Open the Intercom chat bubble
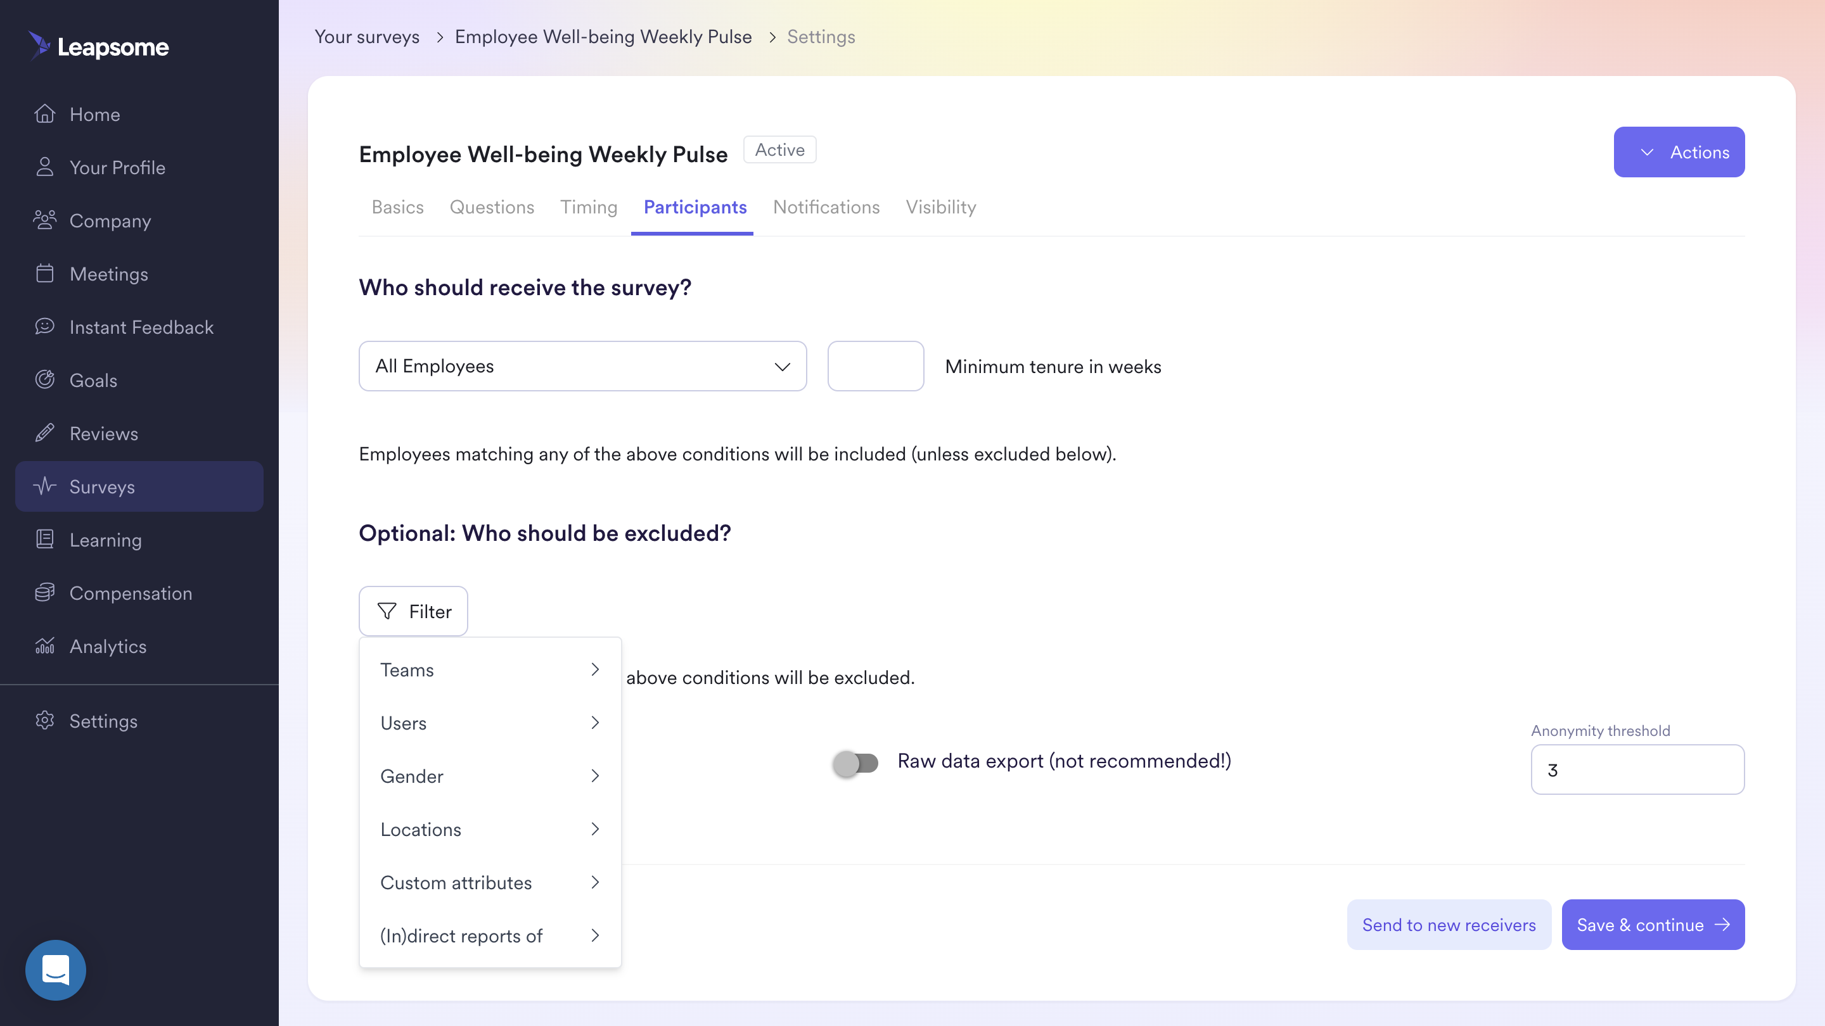The height and width of the screenshot is (1026, 1825). tap(55, 970)
